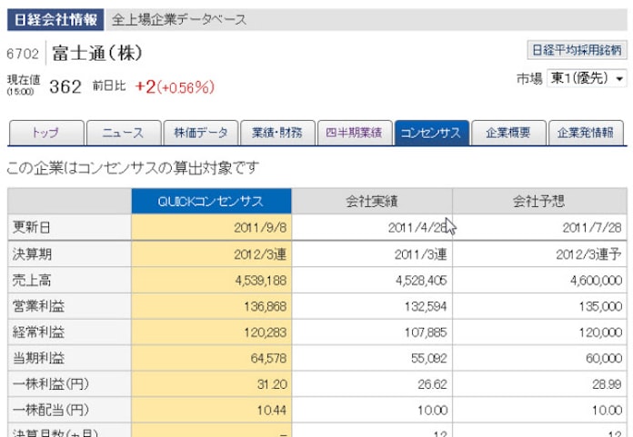
Task: Click the consensus ordinary profit 120,283
Action: 266,333
